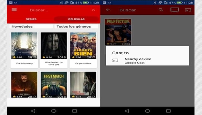Choose Nearby device Google Cast

coord(147,61)
